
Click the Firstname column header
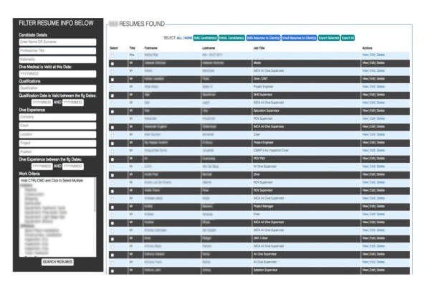(x=150, y=48)
